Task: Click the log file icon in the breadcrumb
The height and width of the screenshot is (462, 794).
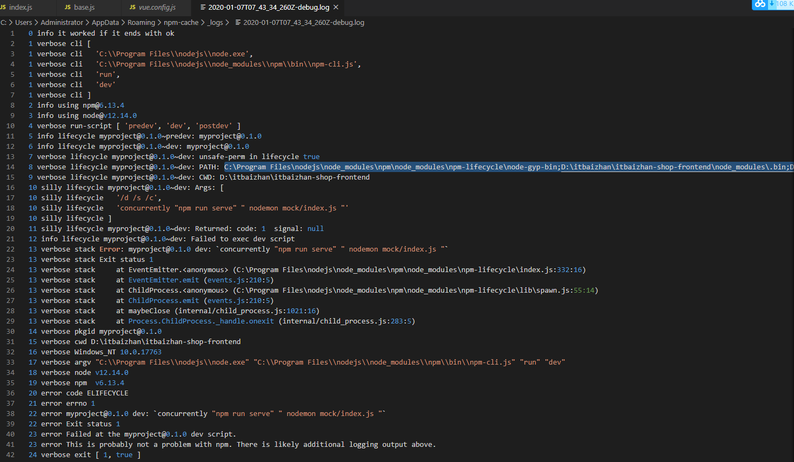Action: pyautogui.click(x=238, y=23)
